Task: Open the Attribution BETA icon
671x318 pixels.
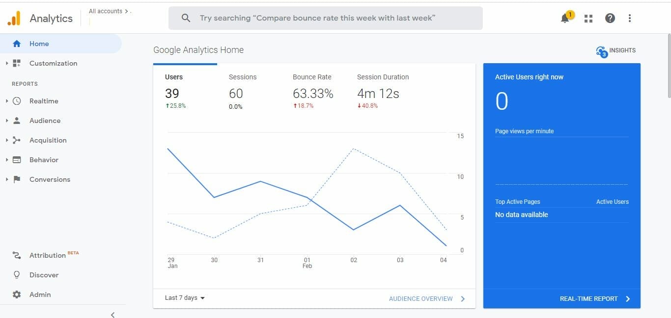Action: point(16,255)
